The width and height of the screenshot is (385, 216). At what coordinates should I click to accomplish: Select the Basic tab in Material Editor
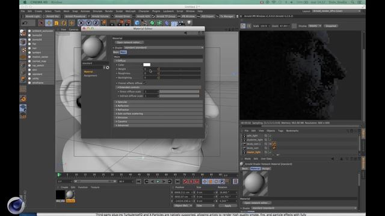[x=116, y=52]
